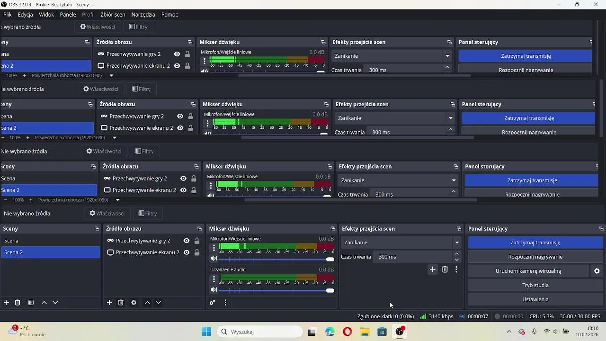The height and width of the screenshot is (341, 606).
Task: Open Microsoft Edge from the taskbar
Action: (x=330, y=332)
